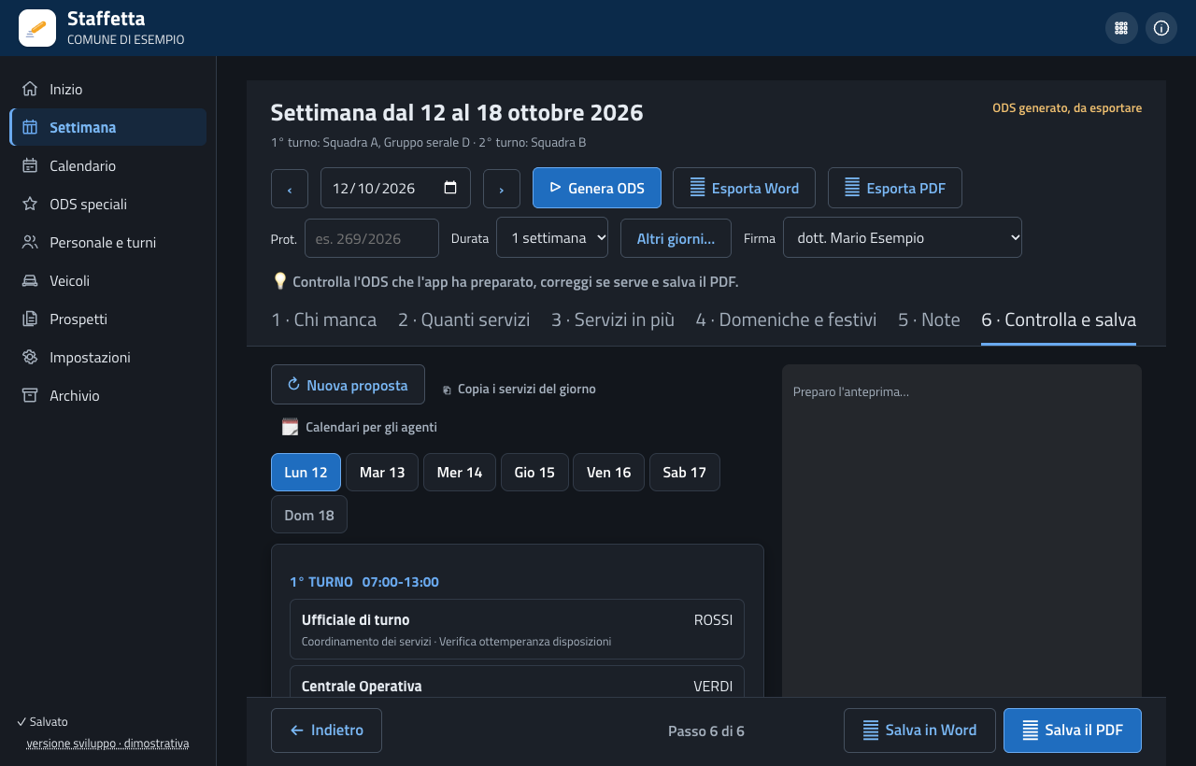Screen dimensions: 1196x766
Task: Open the Firma dropdown with dott. Mario Esempio
Action: click(903, 237)
